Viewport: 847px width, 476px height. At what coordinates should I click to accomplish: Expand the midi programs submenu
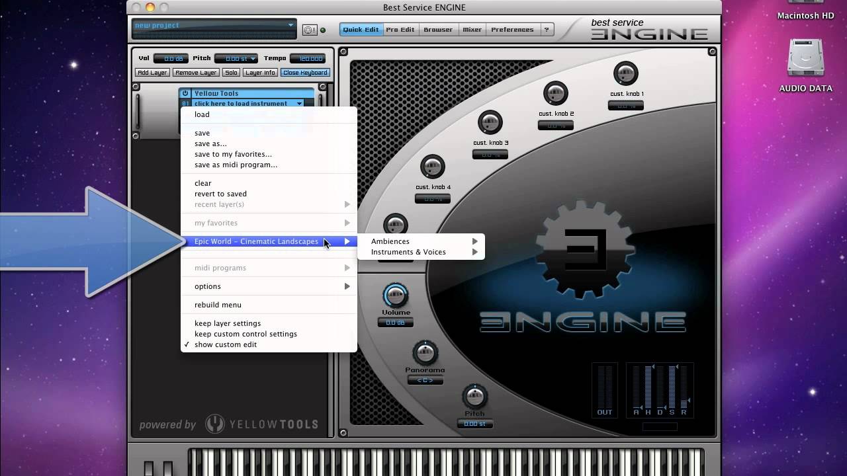[x=269, y=268]
